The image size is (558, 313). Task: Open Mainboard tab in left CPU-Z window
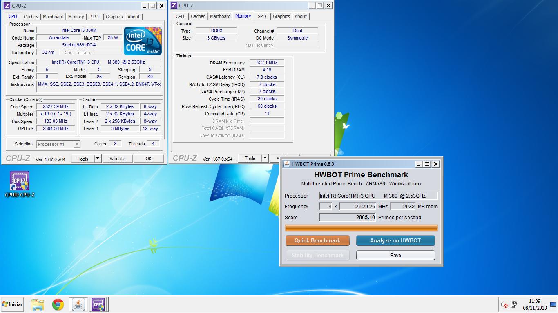pyautogui.click(x=53, y=17)
